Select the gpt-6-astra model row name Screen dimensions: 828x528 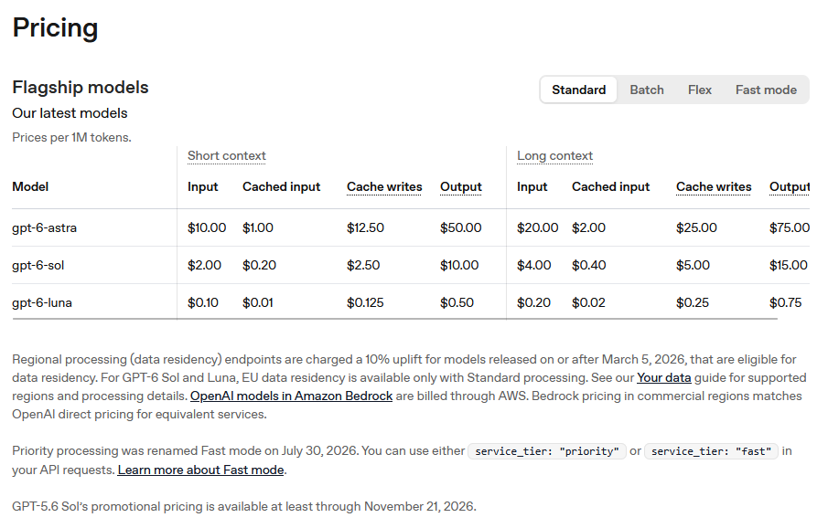point(44,227)
